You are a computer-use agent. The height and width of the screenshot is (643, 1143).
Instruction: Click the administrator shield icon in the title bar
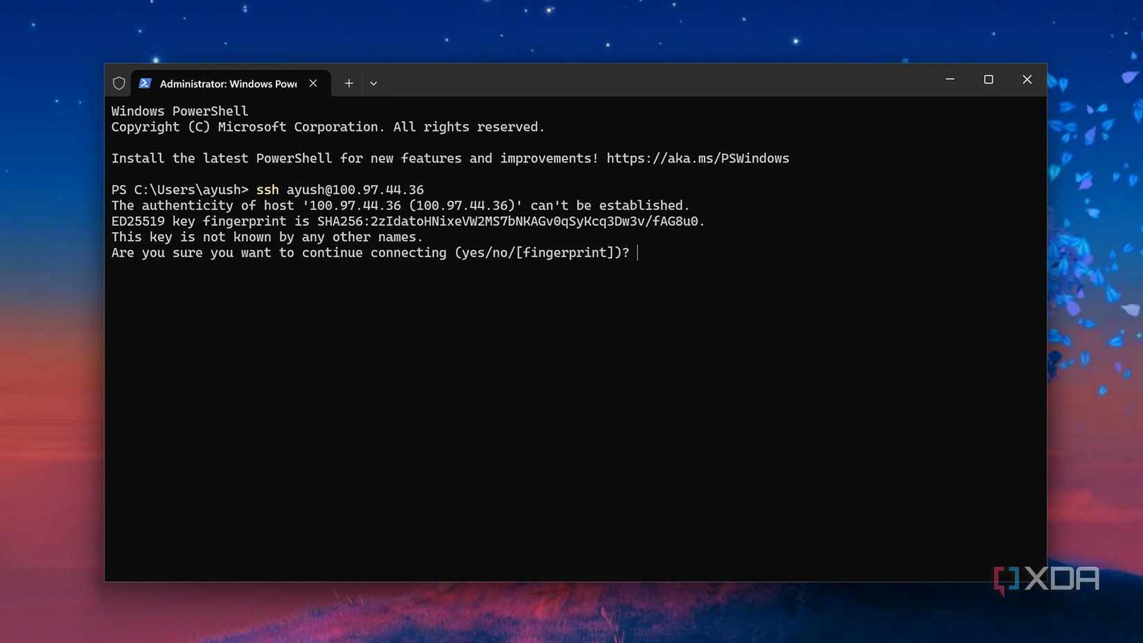coord(118,83)
